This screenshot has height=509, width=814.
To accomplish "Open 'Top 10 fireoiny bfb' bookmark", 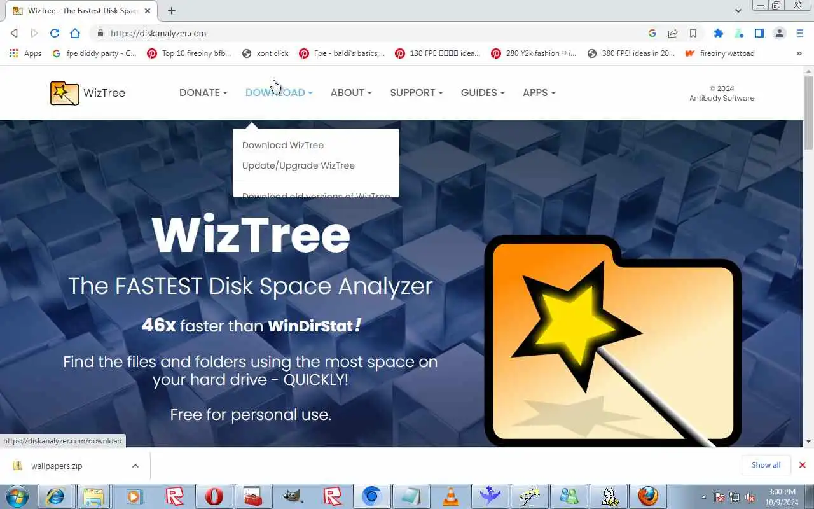I will [189, 53].
